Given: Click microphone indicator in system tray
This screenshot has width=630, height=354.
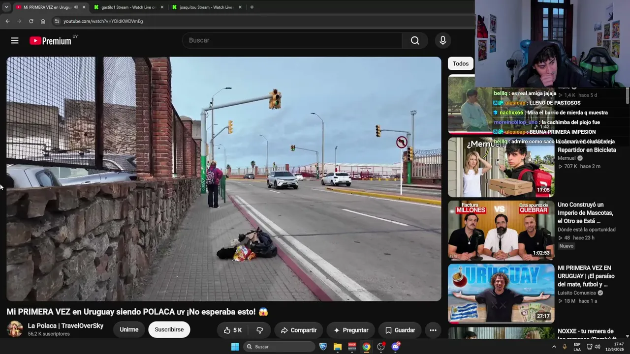Looking at the screenshot, I should coord(565,347).
